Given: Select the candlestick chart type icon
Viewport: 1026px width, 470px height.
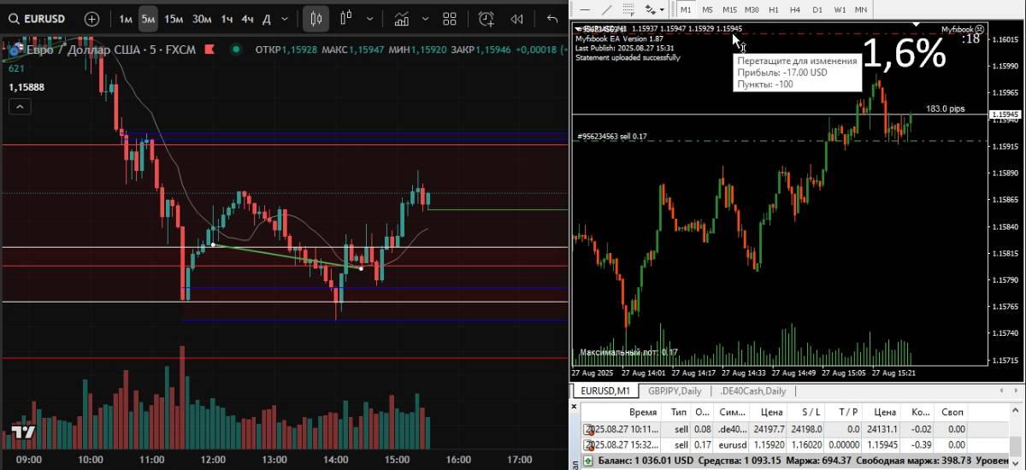Looking at the screenshot, I should [x=316, y=18].
